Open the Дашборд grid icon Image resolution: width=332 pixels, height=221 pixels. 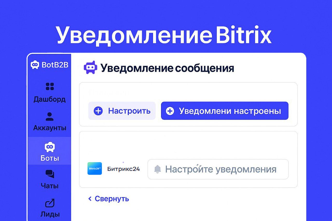(x=50, y=87)
